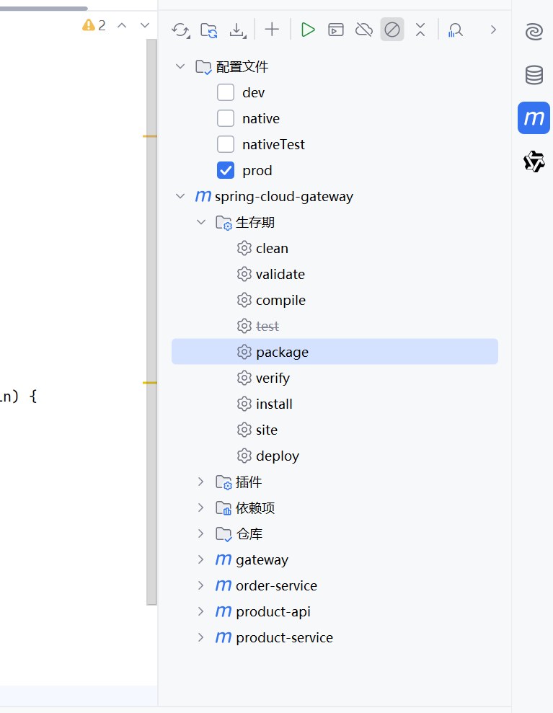The width and height of the screenshot is (553, 713).
Task: Go to next highlighted error arrow
Action: coord(145,25)
